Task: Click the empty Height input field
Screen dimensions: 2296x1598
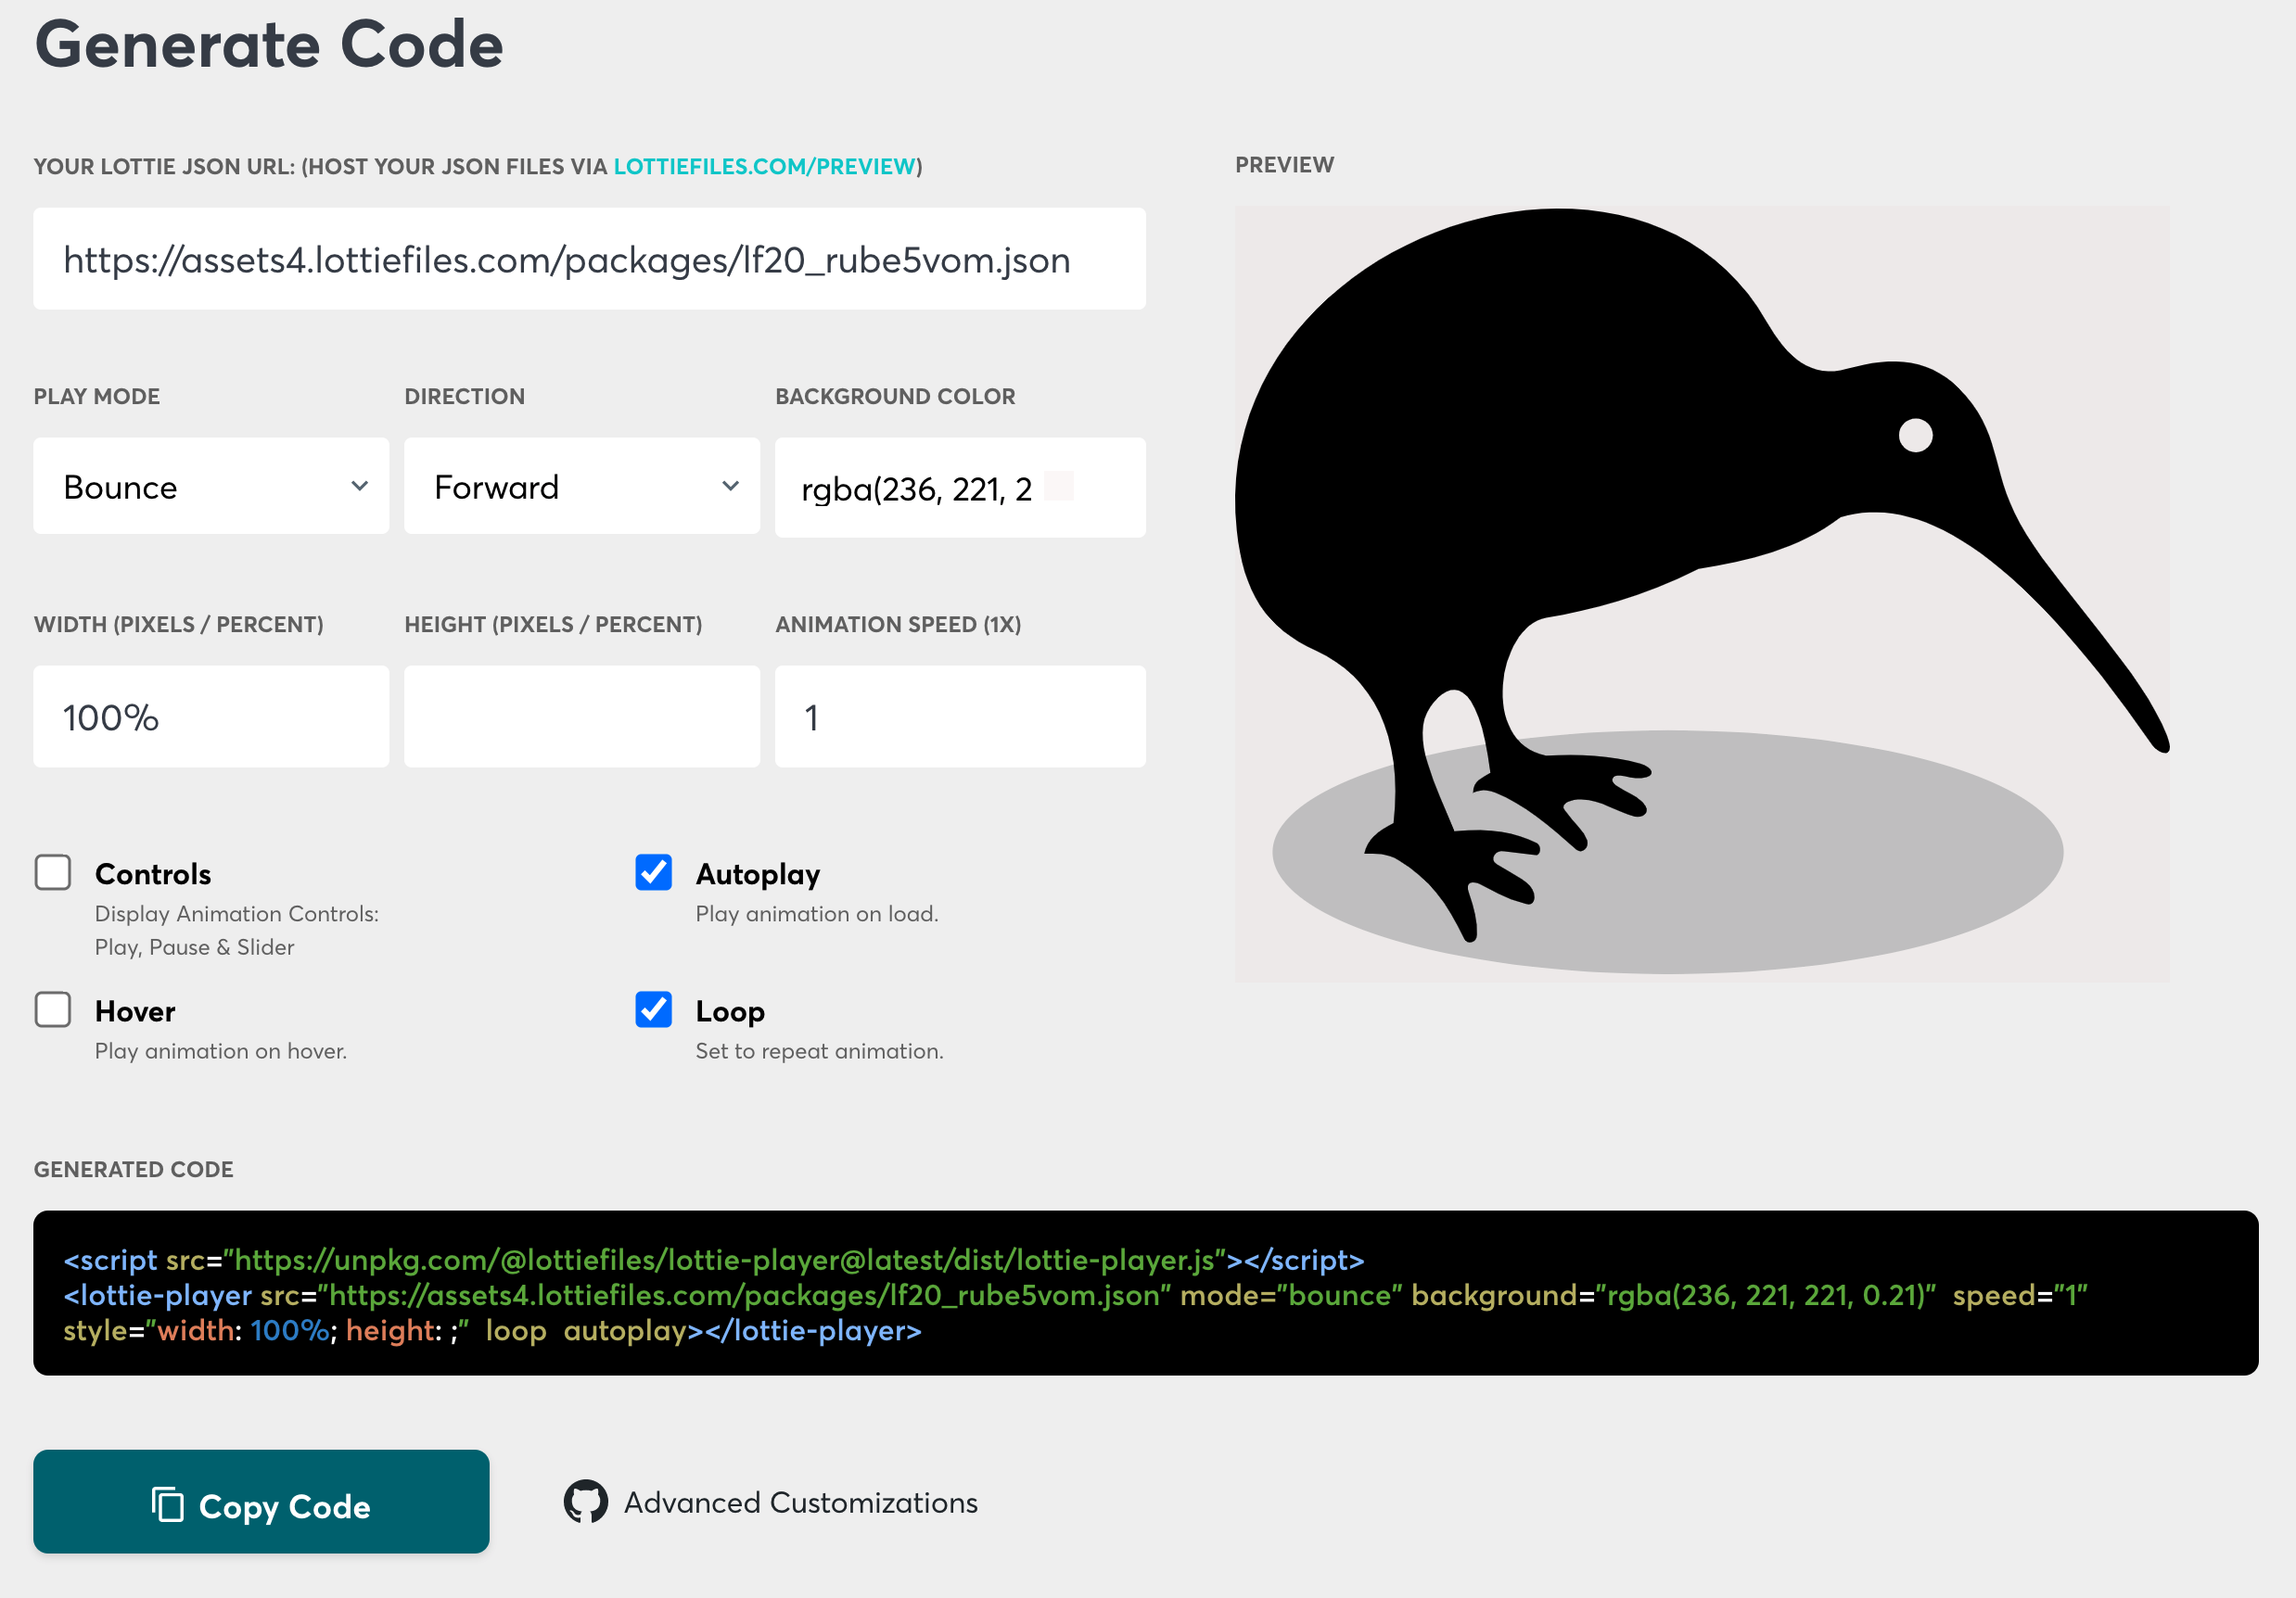Action: click(582, 717)
